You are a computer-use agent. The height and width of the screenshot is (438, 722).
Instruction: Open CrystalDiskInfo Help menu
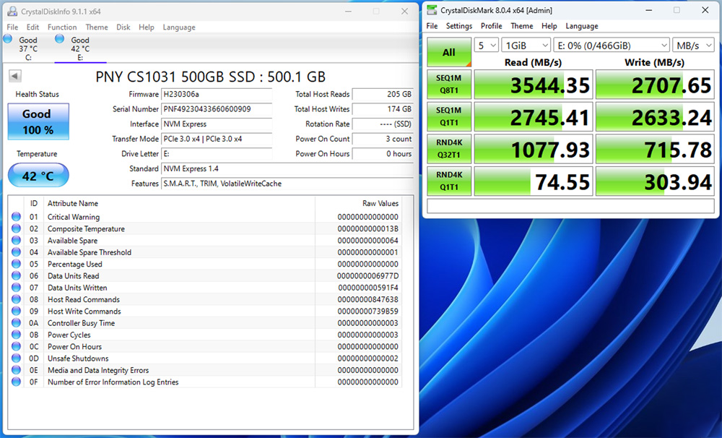click(x=147, y=27)
